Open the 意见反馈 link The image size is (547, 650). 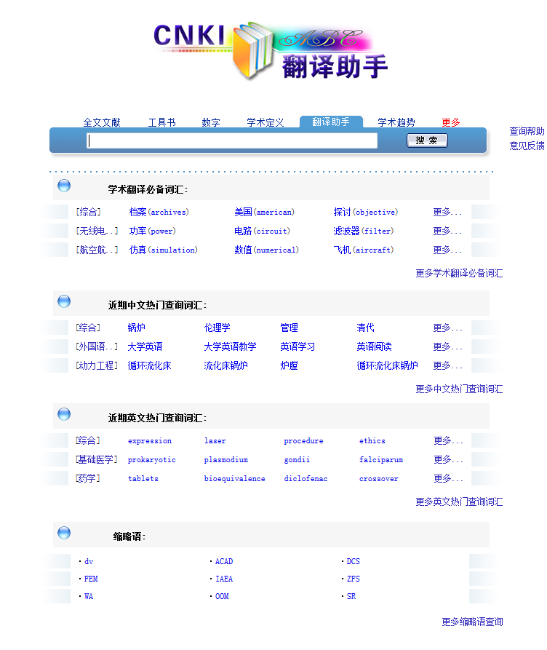(527, 146)
